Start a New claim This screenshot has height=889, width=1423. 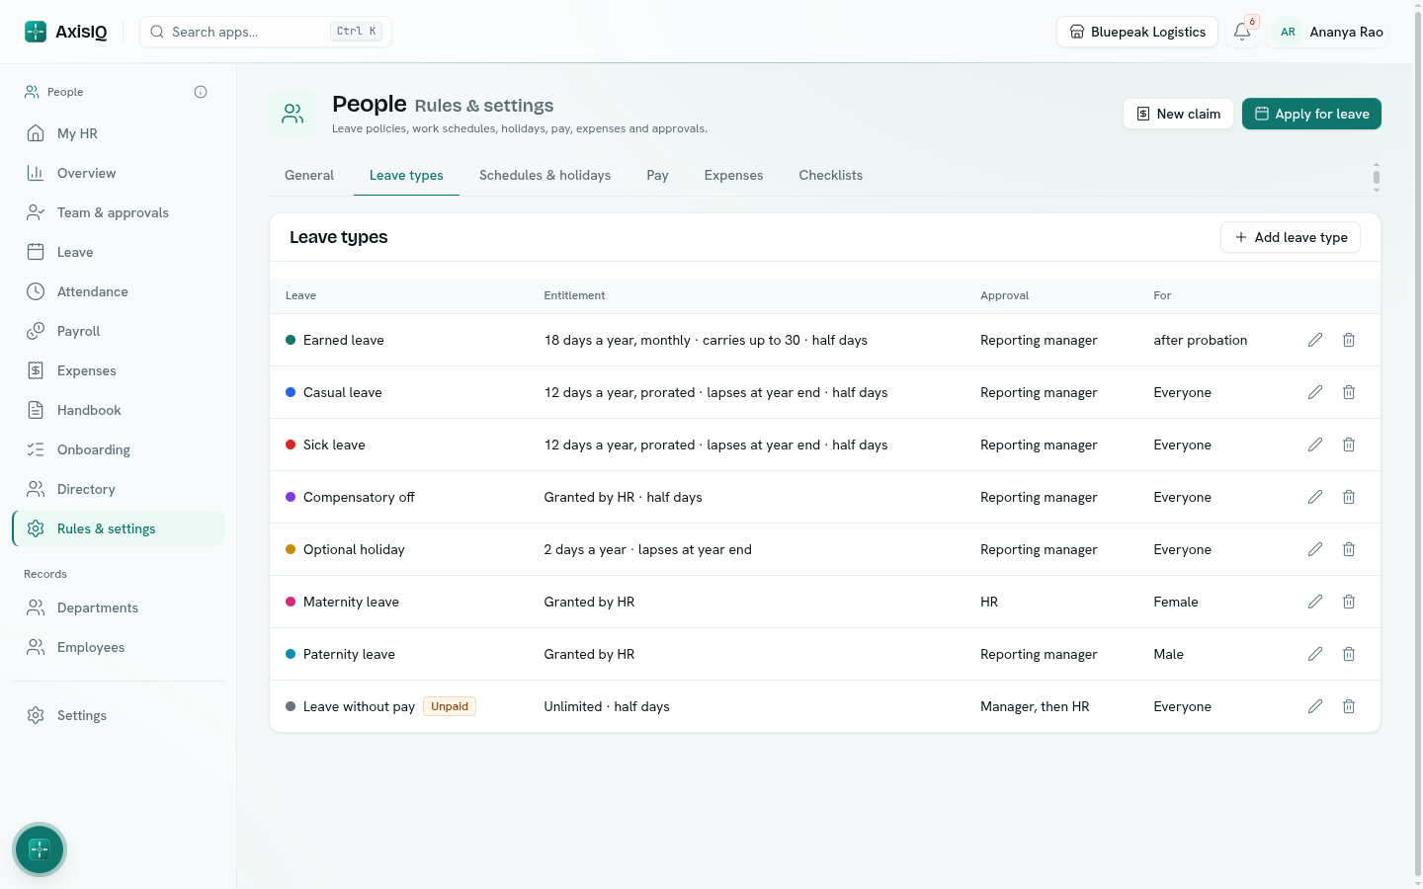(1178, 114)
